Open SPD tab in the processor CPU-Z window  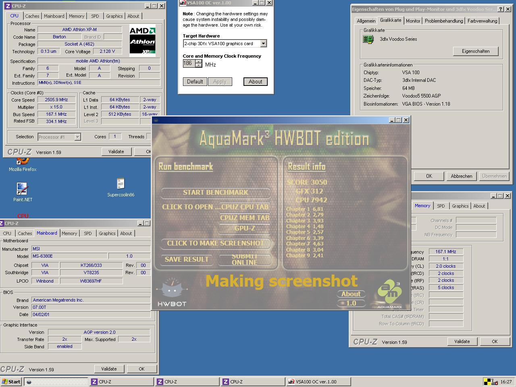pos(95,16)
